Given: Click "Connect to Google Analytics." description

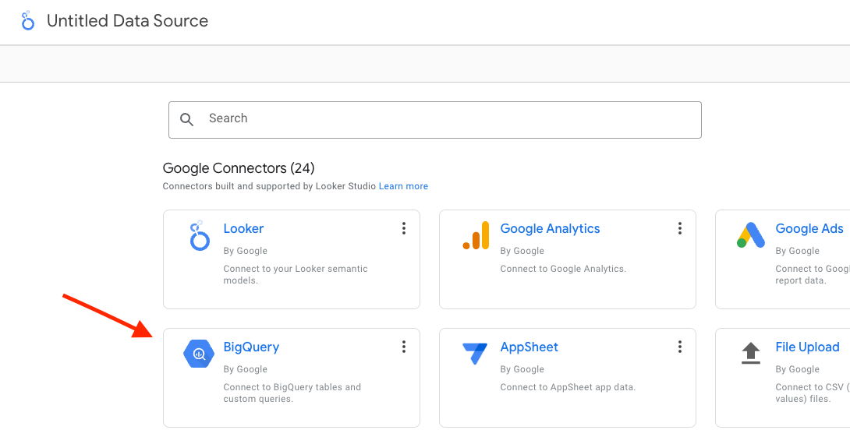Looking at the screenshot, I should coord(563,269).
